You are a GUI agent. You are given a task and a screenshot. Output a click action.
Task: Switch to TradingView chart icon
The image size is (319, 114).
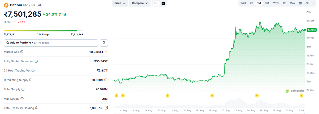coord(163,3)
